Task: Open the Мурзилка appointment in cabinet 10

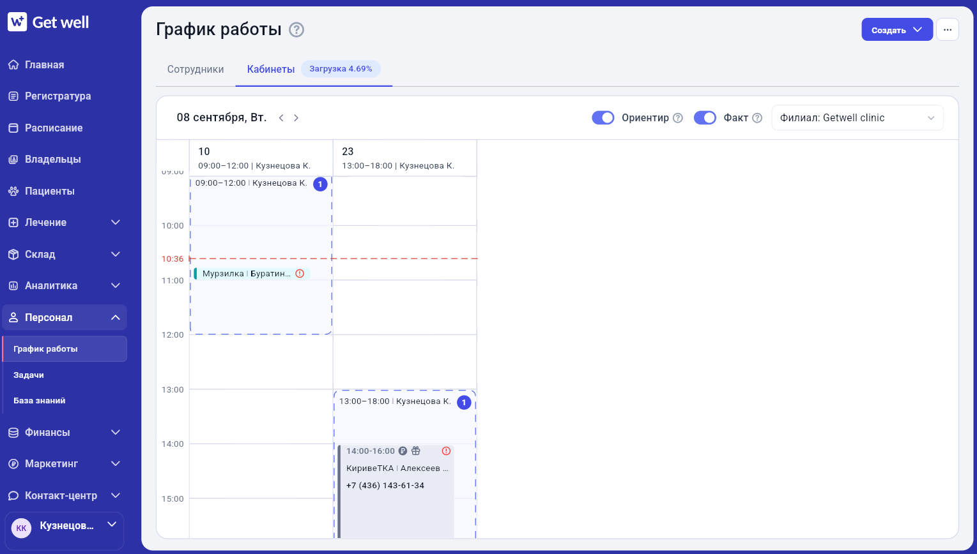Action: pos(252,274)
